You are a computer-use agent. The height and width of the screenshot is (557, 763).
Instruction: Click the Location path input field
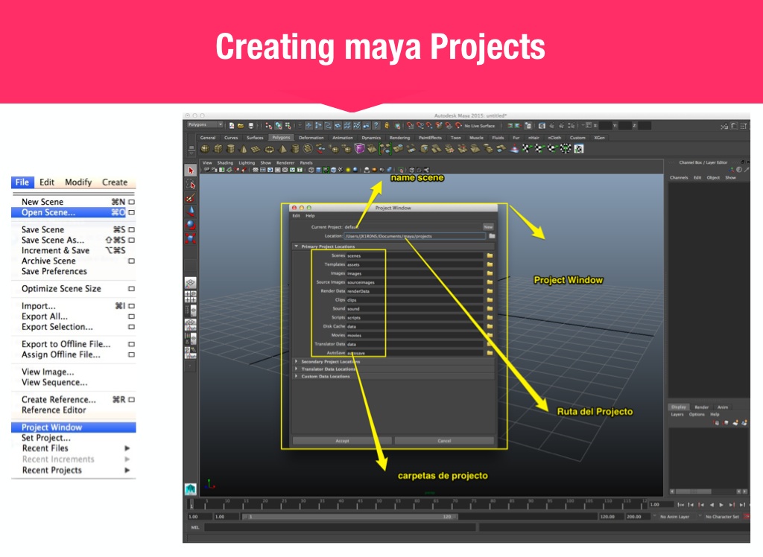pyautogui.click(x=414, y=236)
